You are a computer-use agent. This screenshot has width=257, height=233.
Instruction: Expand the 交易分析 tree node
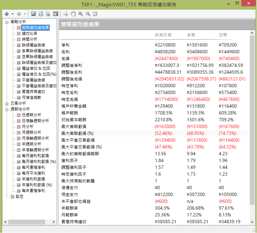pyautogui.click(x=7, y=104)
